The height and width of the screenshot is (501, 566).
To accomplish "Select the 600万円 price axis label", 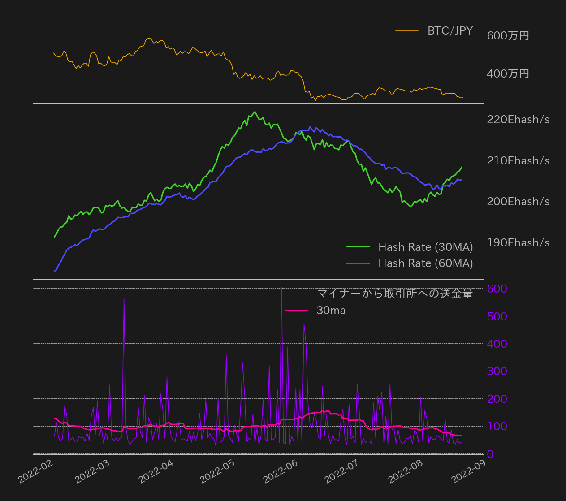I will pos(507,35).
